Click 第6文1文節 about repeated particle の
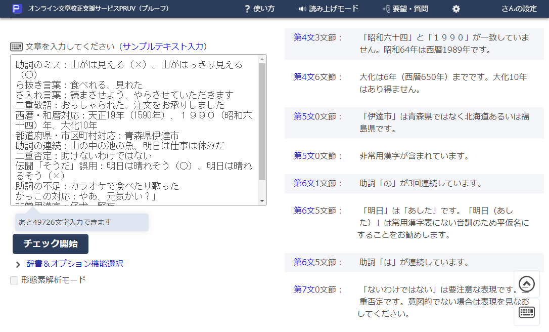The width and height of the screenshot is (549, 332). point(303,183)
